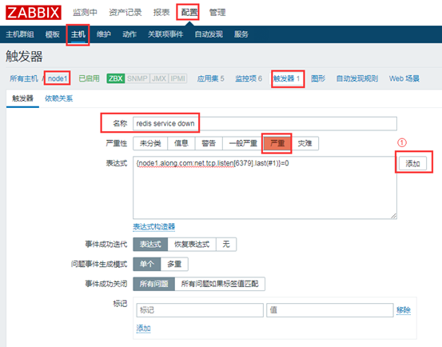Switch to the 触发器 tab
This screenshot has height=347, width=442.
(x=22, y=98)
